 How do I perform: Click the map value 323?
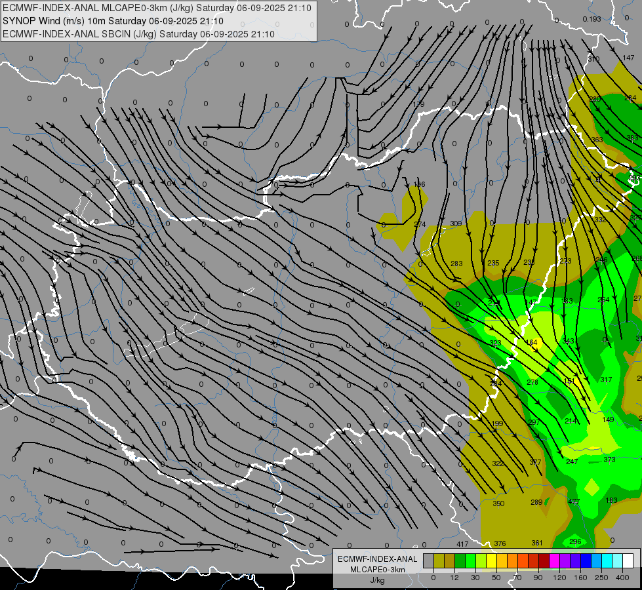point(495,343)
